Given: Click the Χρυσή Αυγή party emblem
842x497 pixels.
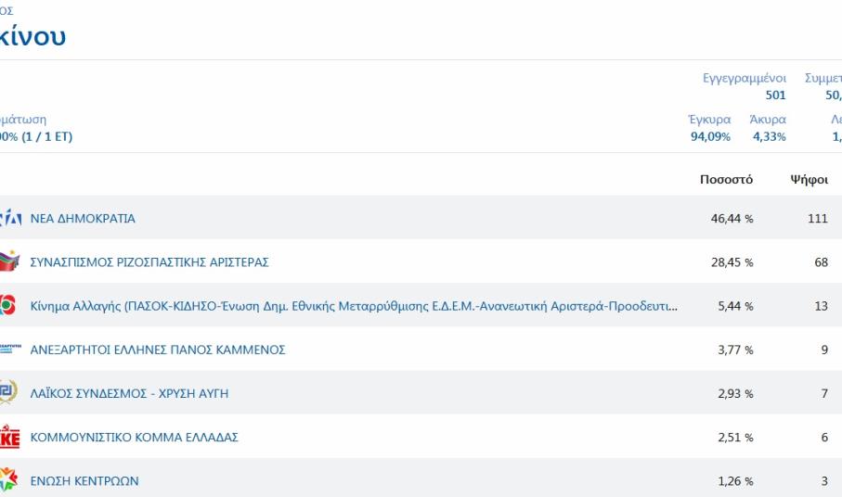Looking at the screenshot, I should point(7,393).
